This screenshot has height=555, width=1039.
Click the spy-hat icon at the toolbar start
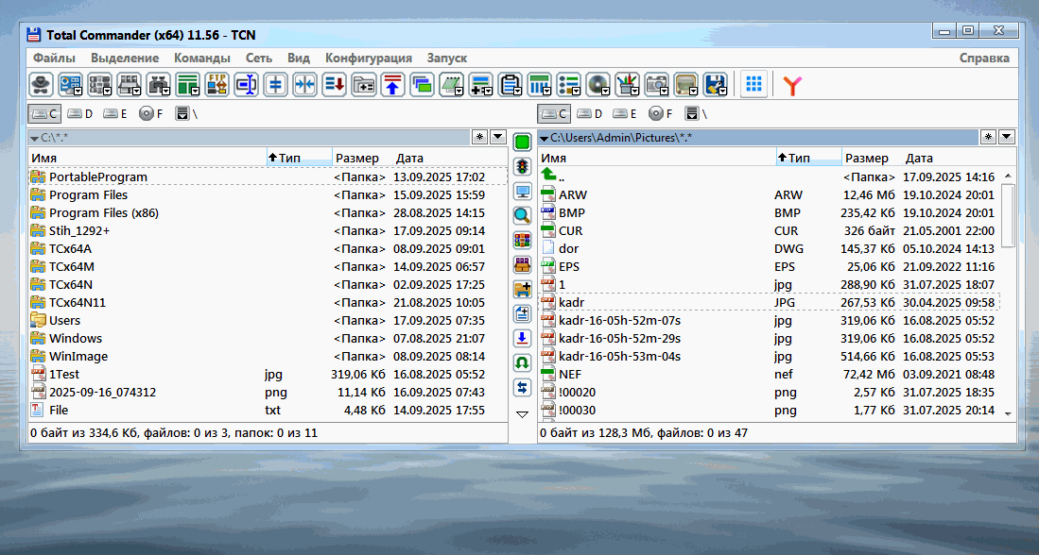pyautogui.click(x=41, y=85)
